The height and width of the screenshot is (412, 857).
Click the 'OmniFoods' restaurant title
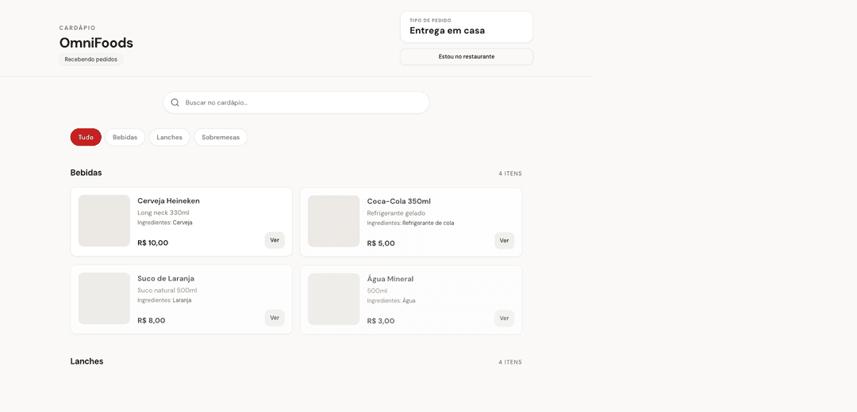click(x=96, y=43)
